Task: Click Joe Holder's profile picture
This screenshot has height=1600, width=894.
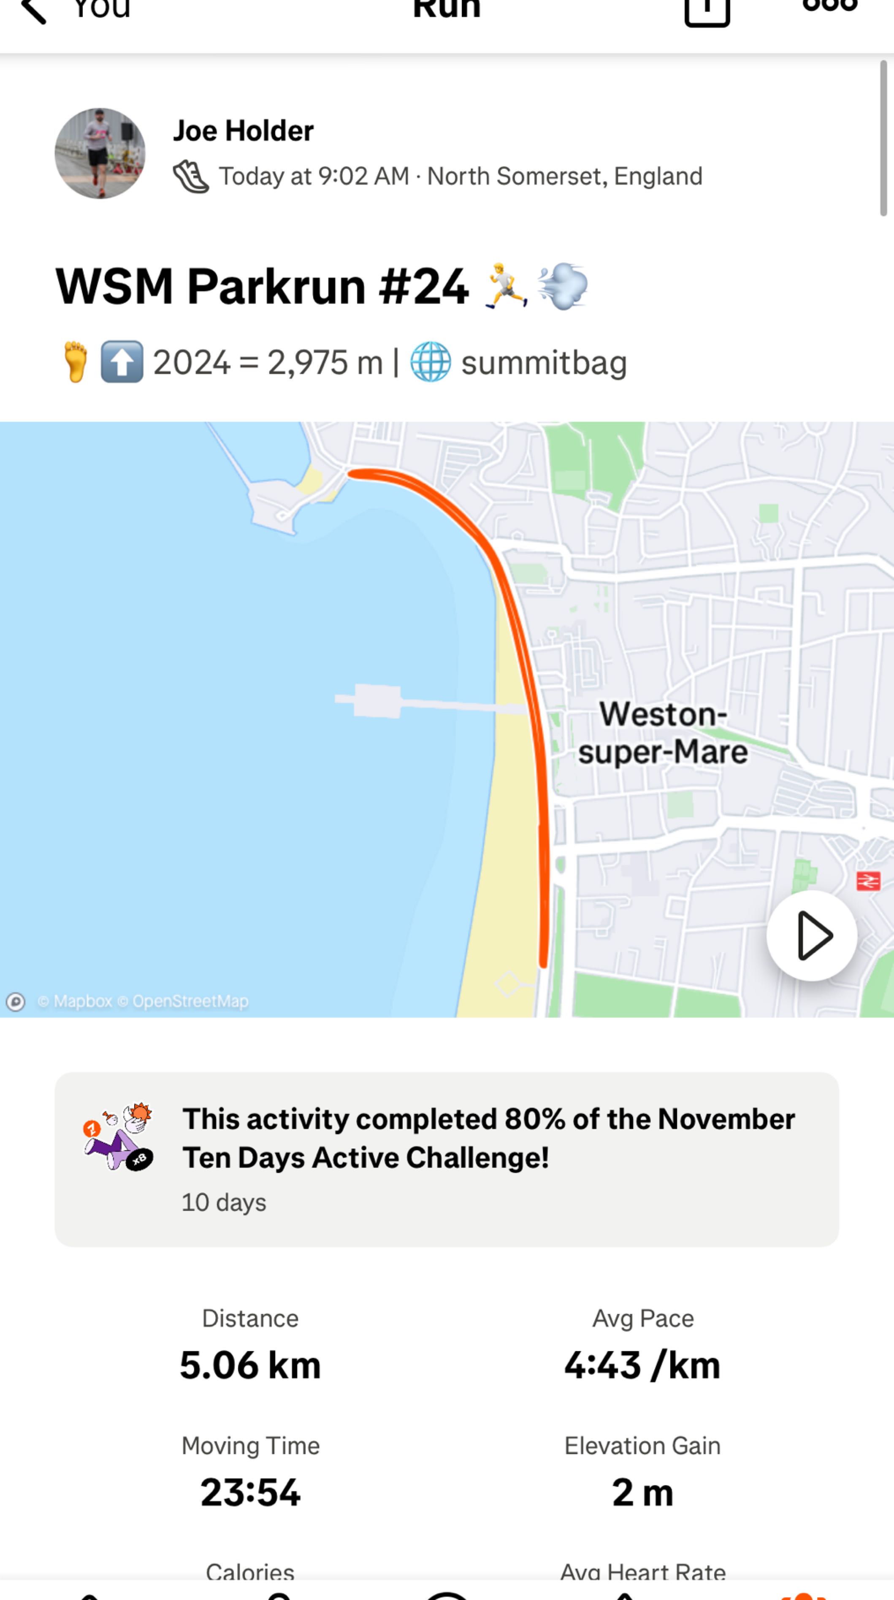Action: coord(100,154)
